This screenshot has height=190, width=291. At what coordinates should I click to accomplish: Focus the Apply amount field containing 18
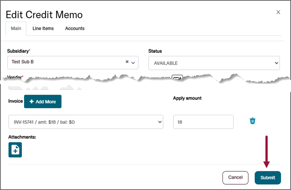pyautogui.click(x=203, y=122)
